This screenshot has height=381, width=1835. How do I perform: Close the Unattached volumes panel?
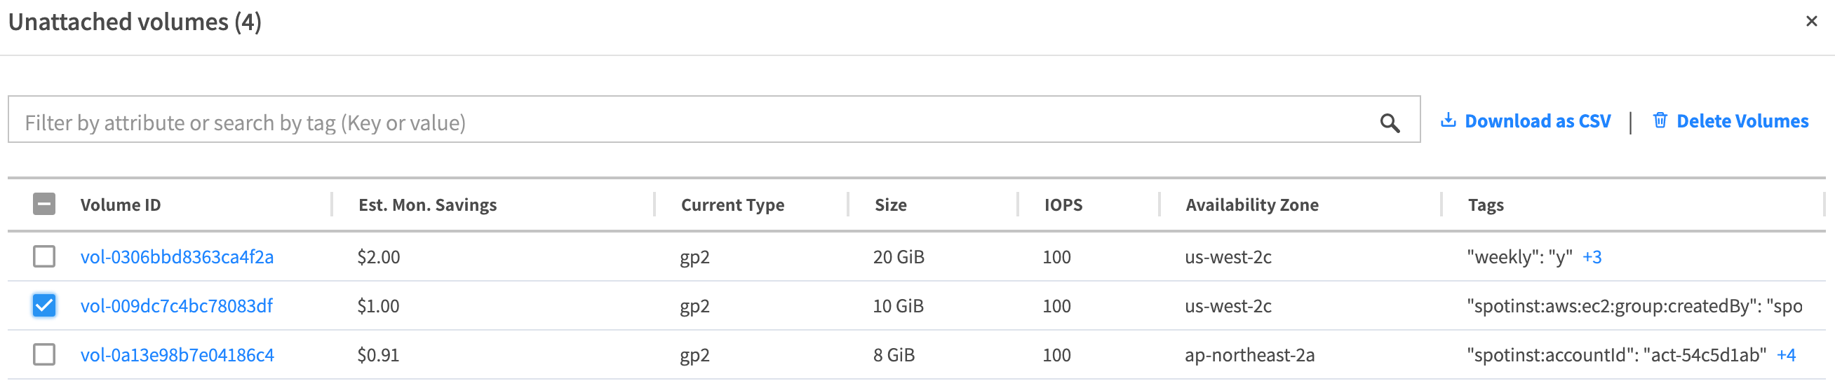(1811, 21)
